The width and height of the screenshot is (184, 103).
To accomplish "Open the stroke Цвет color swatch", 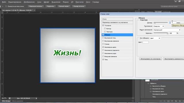I will tap(146, 42).
